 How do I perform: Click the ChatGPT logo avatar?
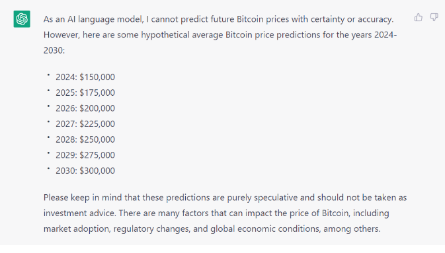[x=22, y=19]
